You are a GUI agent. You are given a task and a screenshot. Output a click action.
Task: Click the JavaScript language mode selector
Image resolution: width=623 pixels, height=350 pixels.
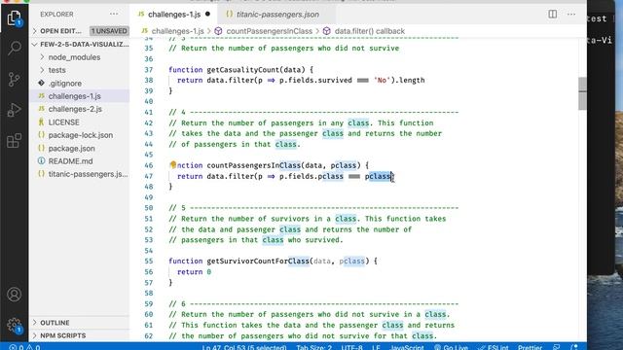[407, 347]
